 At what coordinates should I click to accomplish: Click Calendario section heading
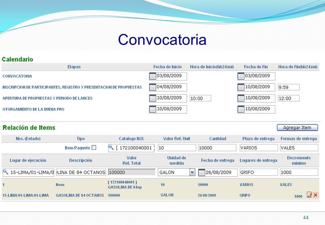[17, 59]
